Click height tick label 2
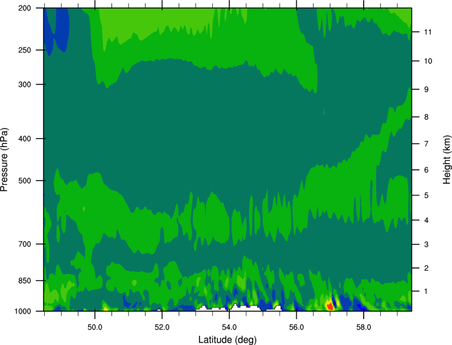 tap(426, 268)
